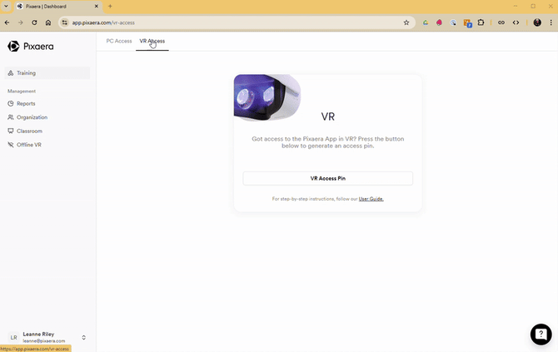Screen dimensions: 558x352
Task: Click the VR headset image
Action: click(267, 97)
